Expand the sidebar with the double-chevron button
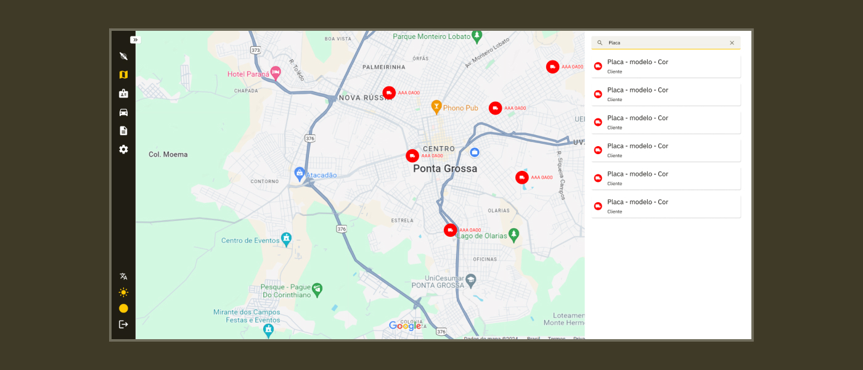863x370 pixels. coord(136,39)
